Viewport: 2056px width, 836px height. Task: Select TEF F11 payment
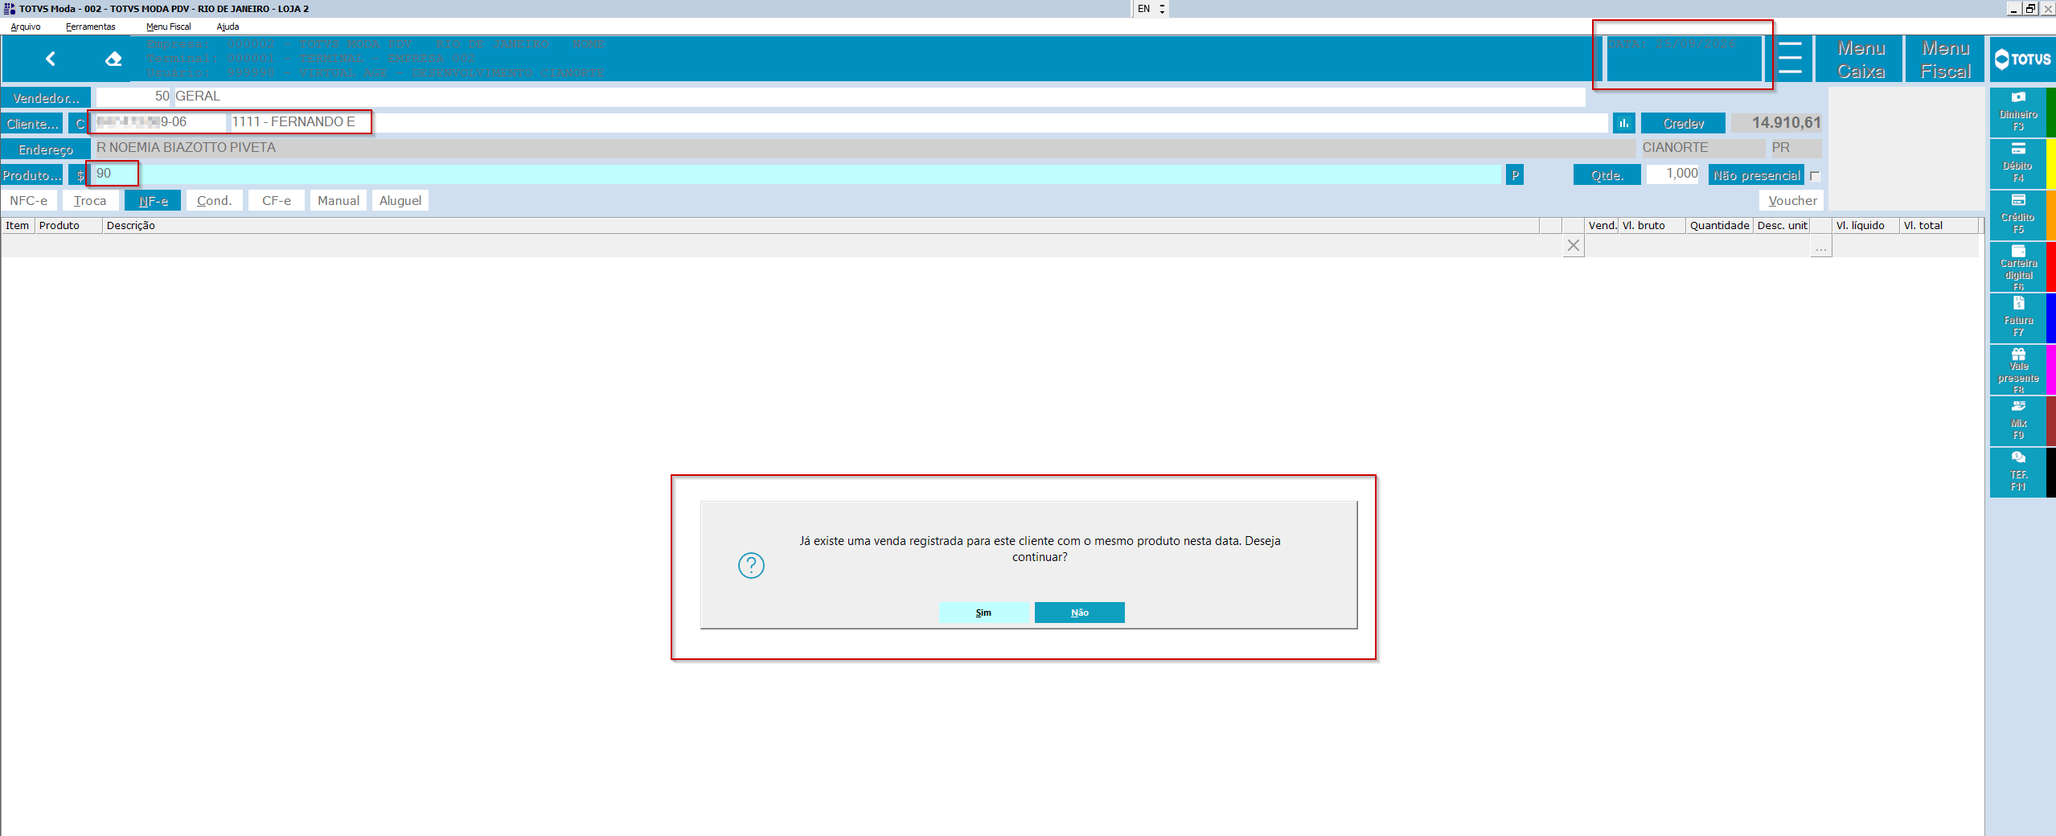2017,472
